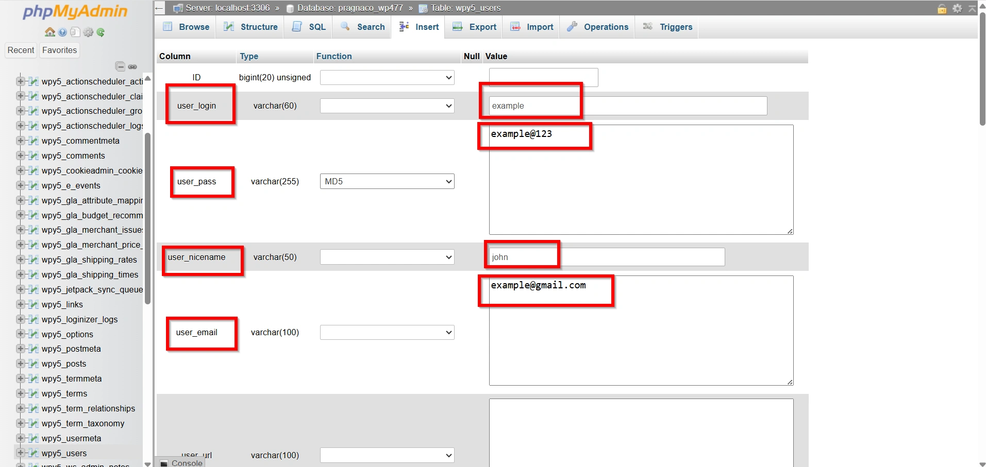Click table icon next to wpy5_options
986x467 pixels.
click(x=34, y=334)
